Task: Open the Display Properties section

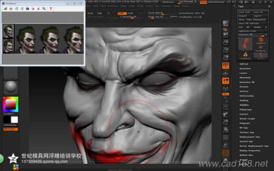Action: (x=250, y=150)
